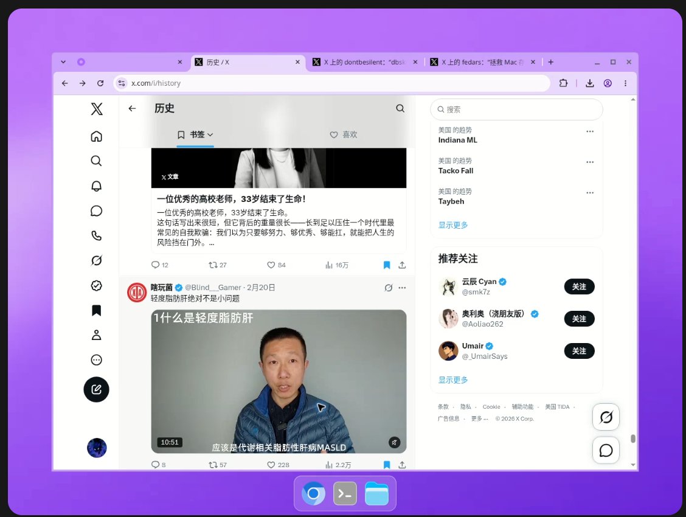
Task: Follow 云辰 Cyan
Action: (579, 286)
